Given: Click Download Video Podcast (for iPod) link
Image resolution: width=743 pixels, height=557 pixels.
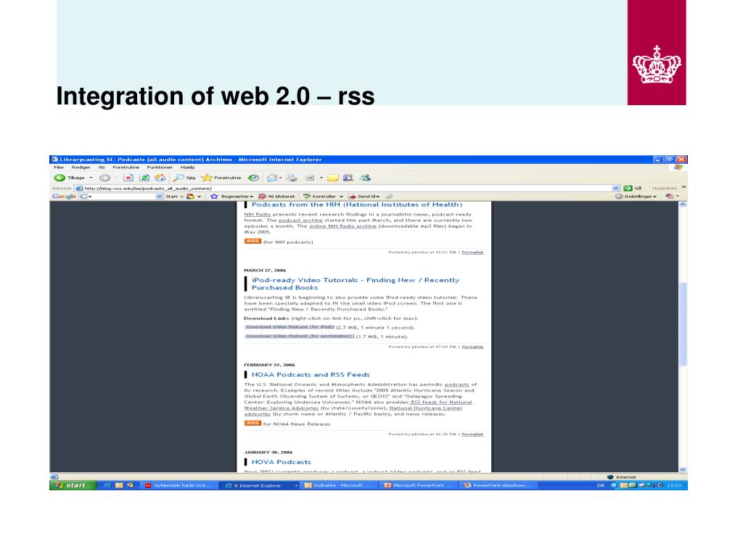Looking at the screenshot, I should tap(290, 327).
